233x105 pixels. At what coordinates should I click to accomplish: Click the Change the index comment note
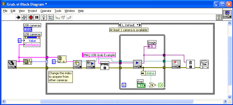(60, 77)
